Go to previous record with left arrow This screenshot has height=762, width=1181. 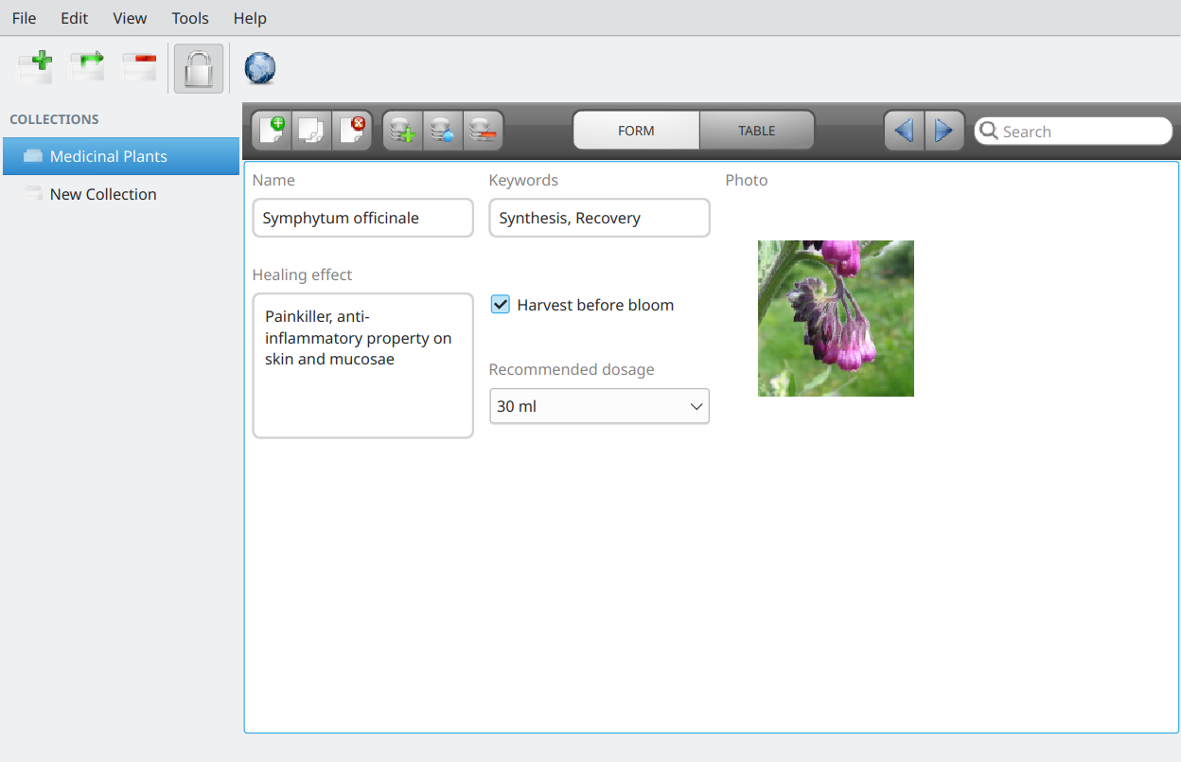[x=905, y=131]
